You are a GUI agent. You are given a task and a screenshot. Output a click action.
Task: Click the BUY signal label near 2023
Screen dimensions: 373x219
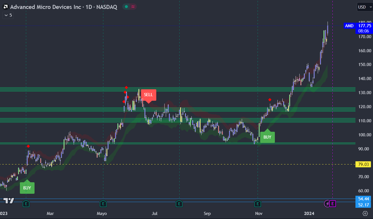[x=27, y=188]
